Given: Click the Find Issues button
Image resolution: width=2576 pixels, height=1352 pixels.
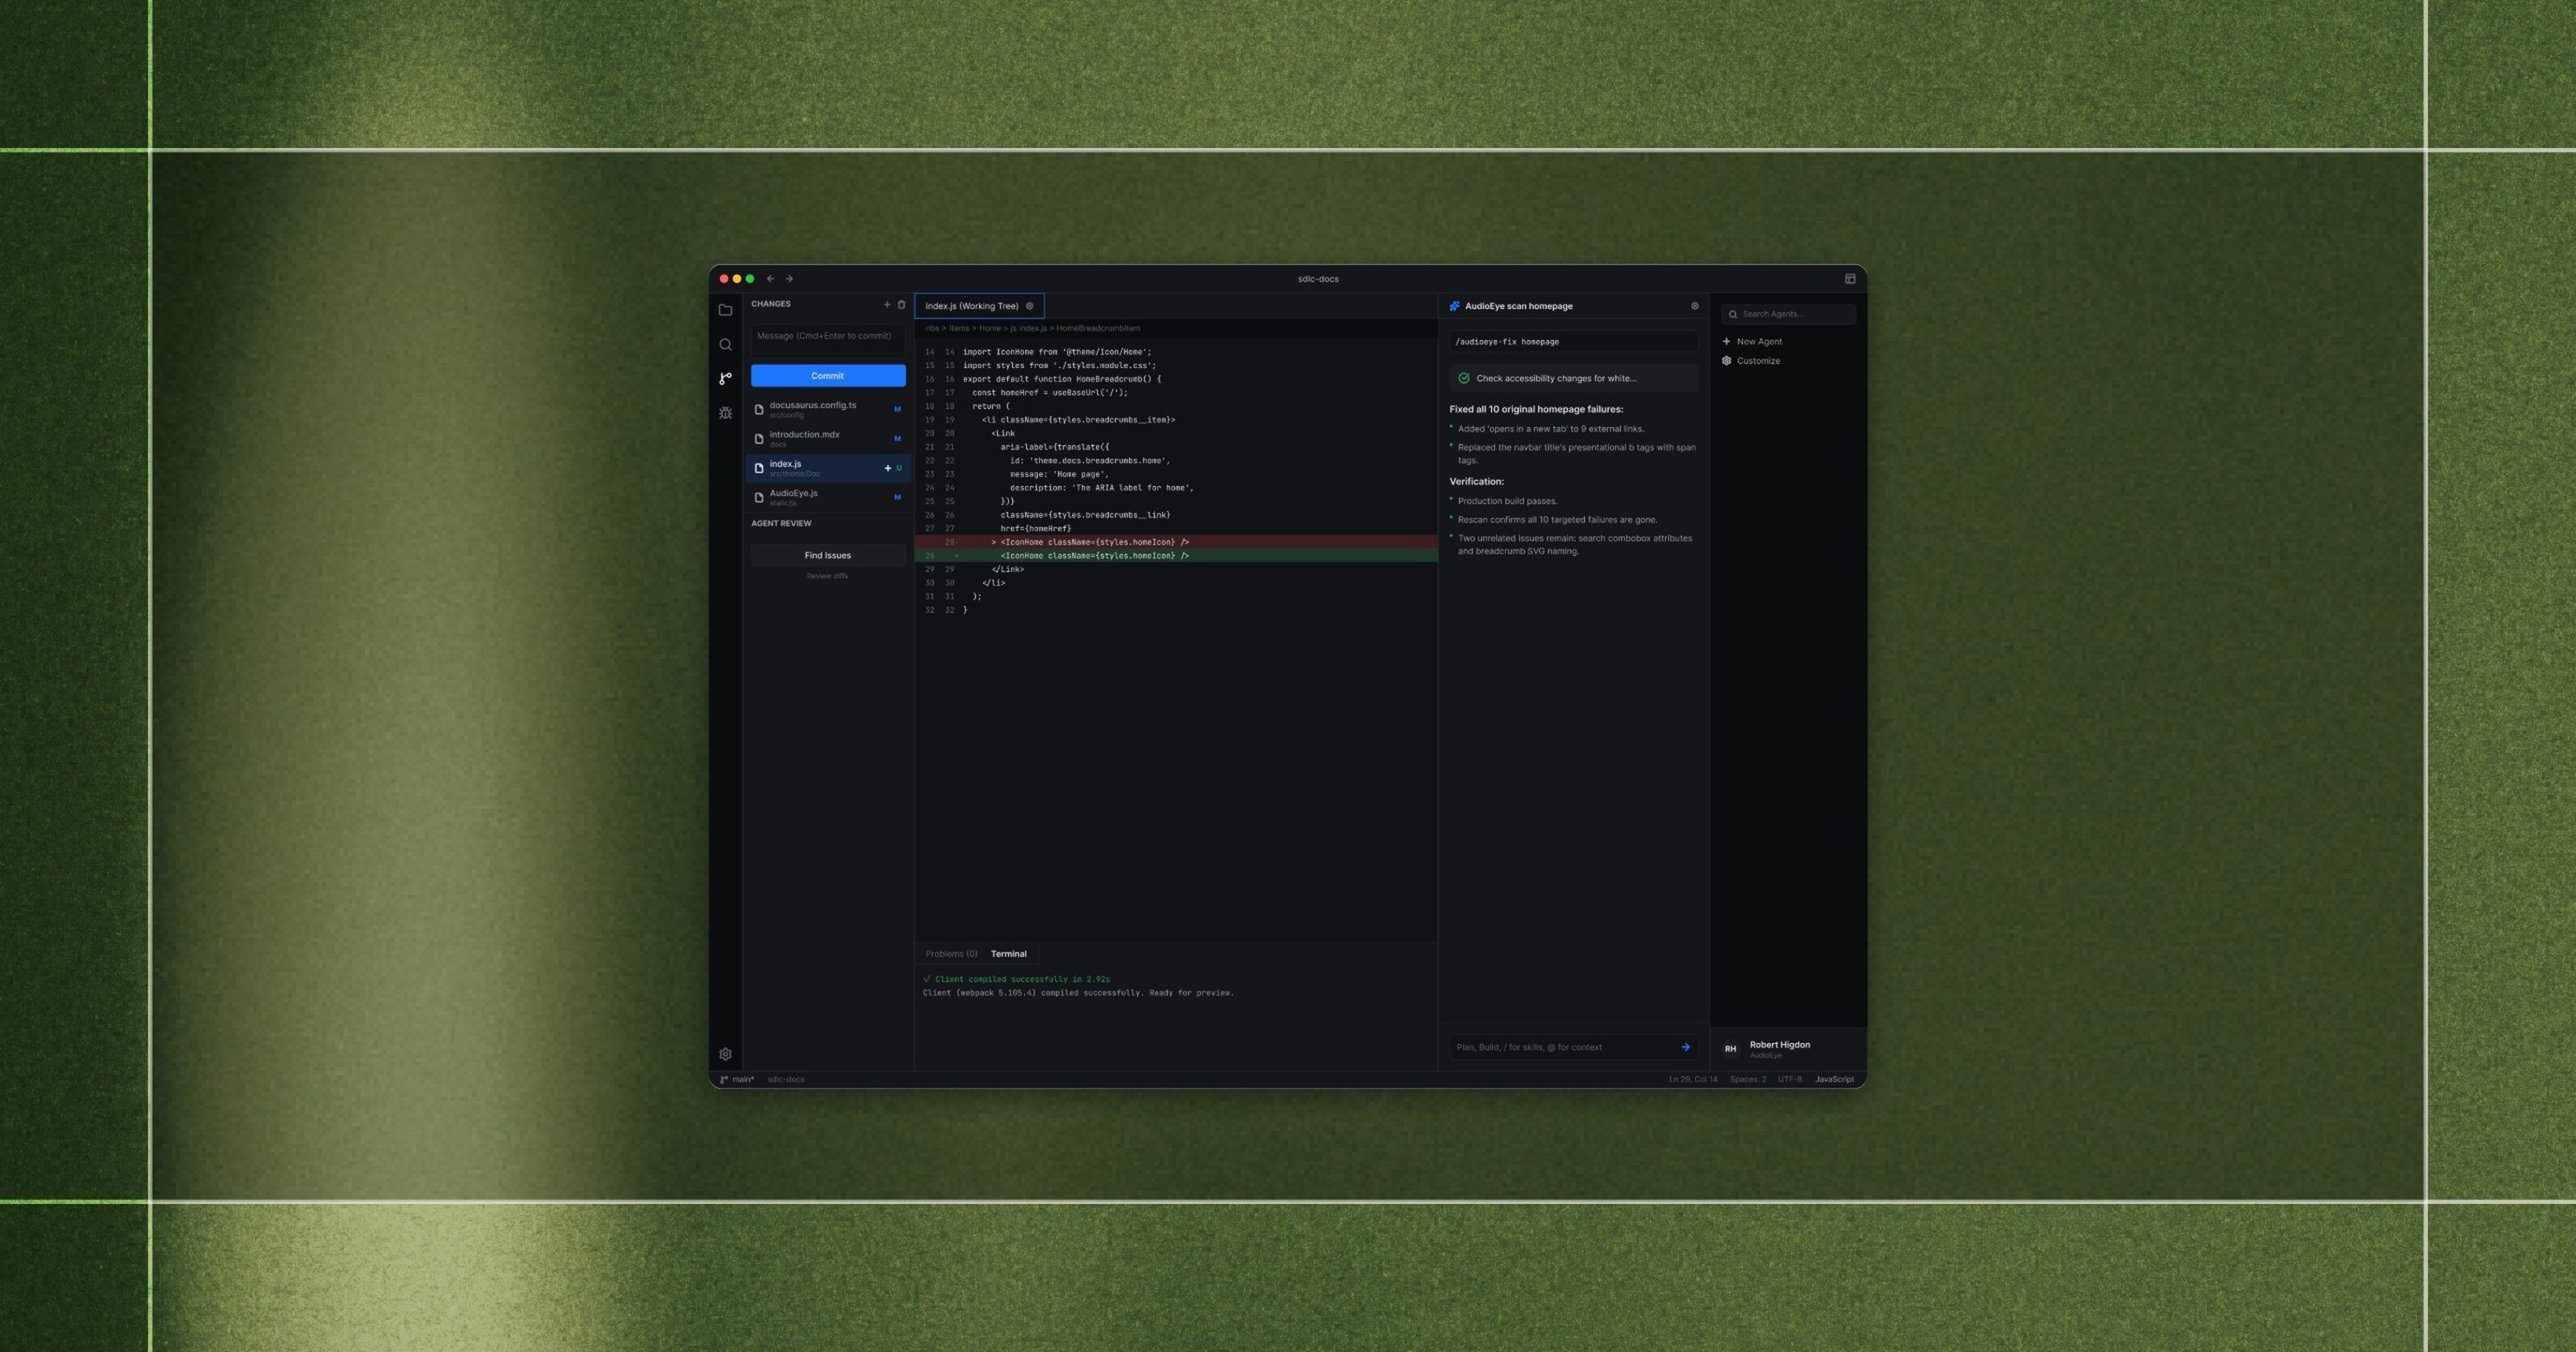Looking at the screenshot, I should tap(828, 555).
